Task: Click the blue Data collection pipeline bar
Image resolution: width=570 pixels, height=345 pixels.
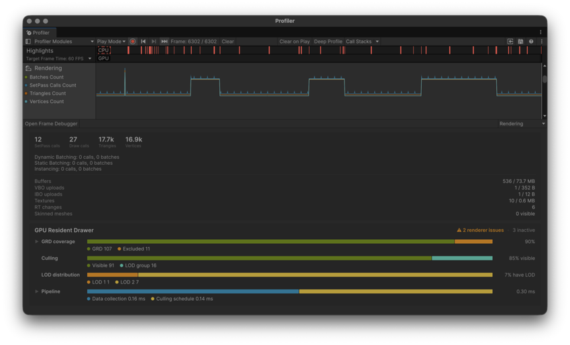Action: pos(192,291)
